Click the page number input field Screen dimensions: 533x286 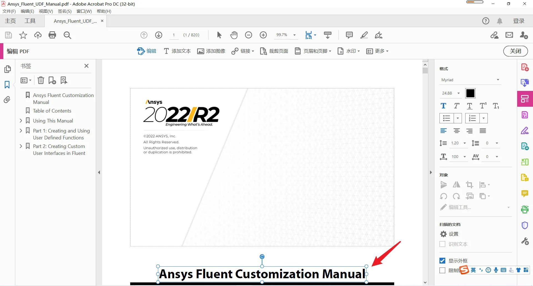174,35
